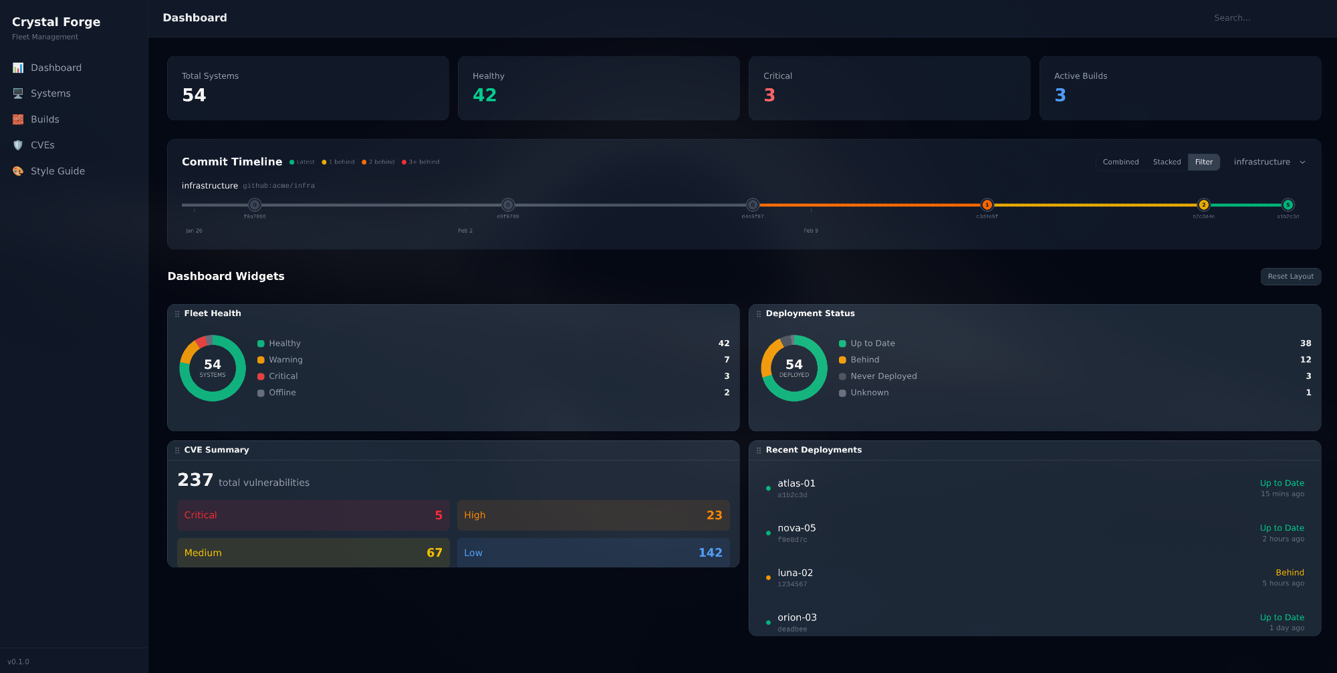Click the c3d4e5f commit marker
The height and width of the screenshot is (673, 1337).
click(987, 205)
